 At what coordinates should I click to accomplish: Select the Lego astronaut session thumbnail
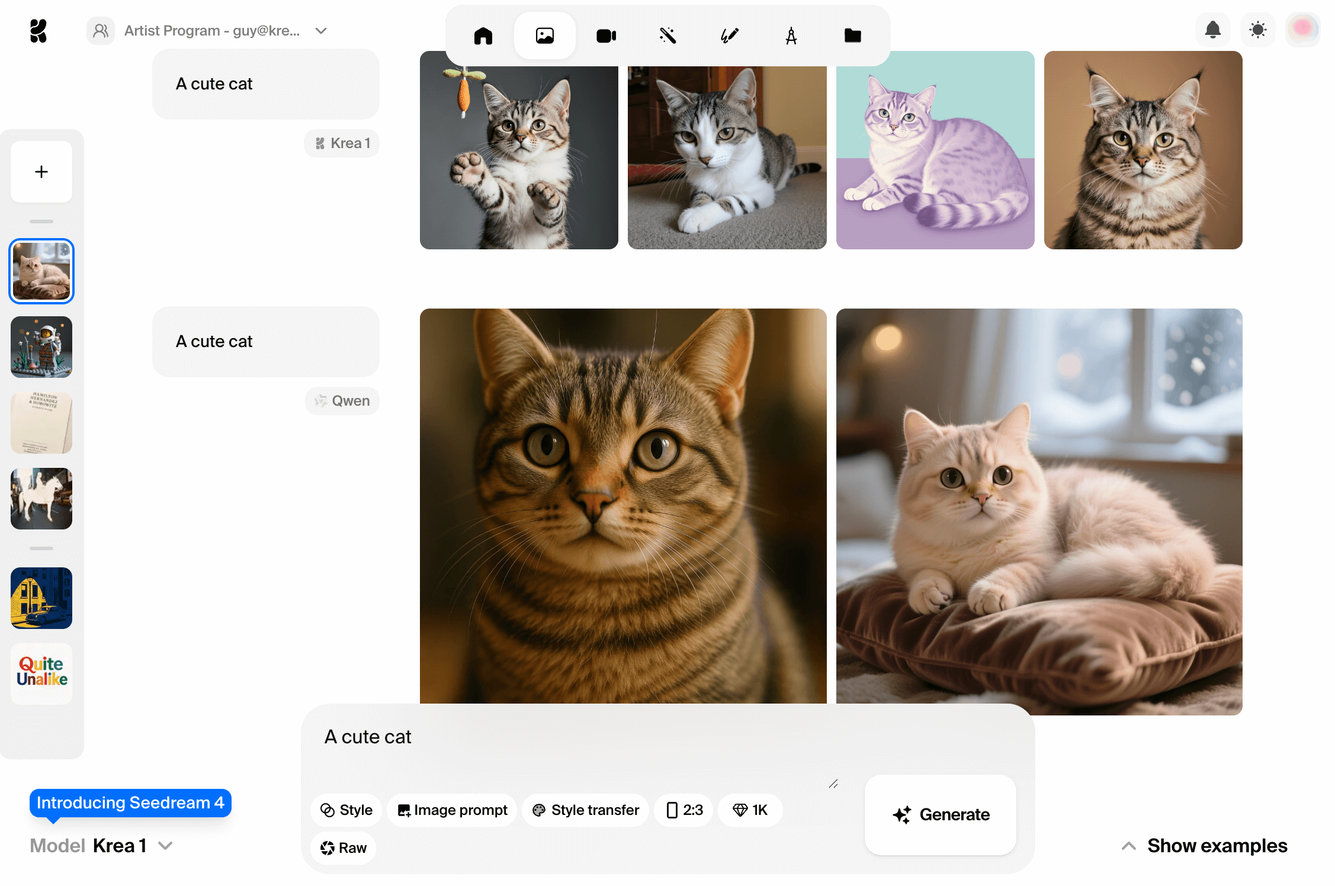coord(41,346)
